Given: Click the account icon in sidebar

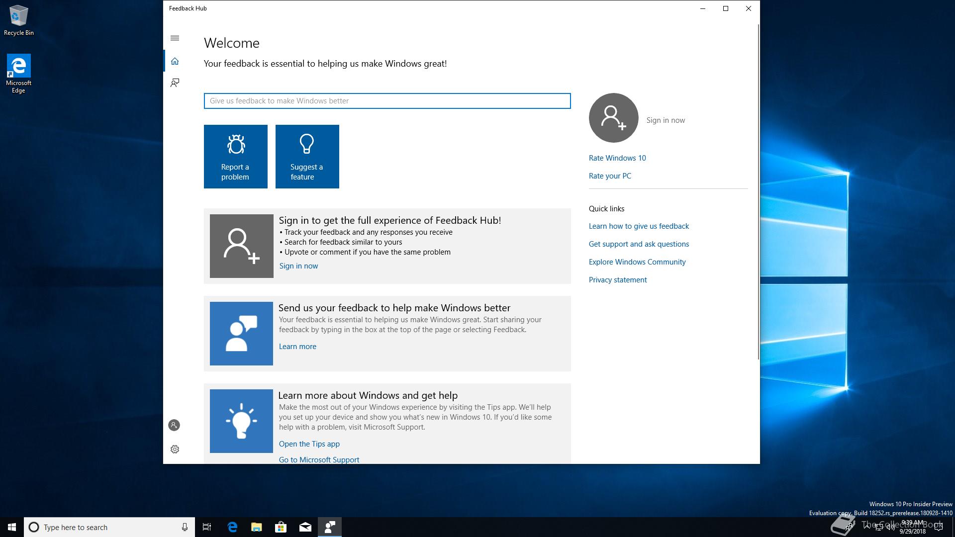Looking at the screenshot, I should (x=174, y=425).
